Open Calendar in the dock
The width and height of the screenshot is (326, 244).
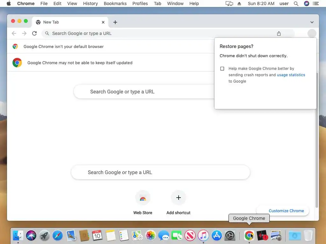tap(97, 235)
